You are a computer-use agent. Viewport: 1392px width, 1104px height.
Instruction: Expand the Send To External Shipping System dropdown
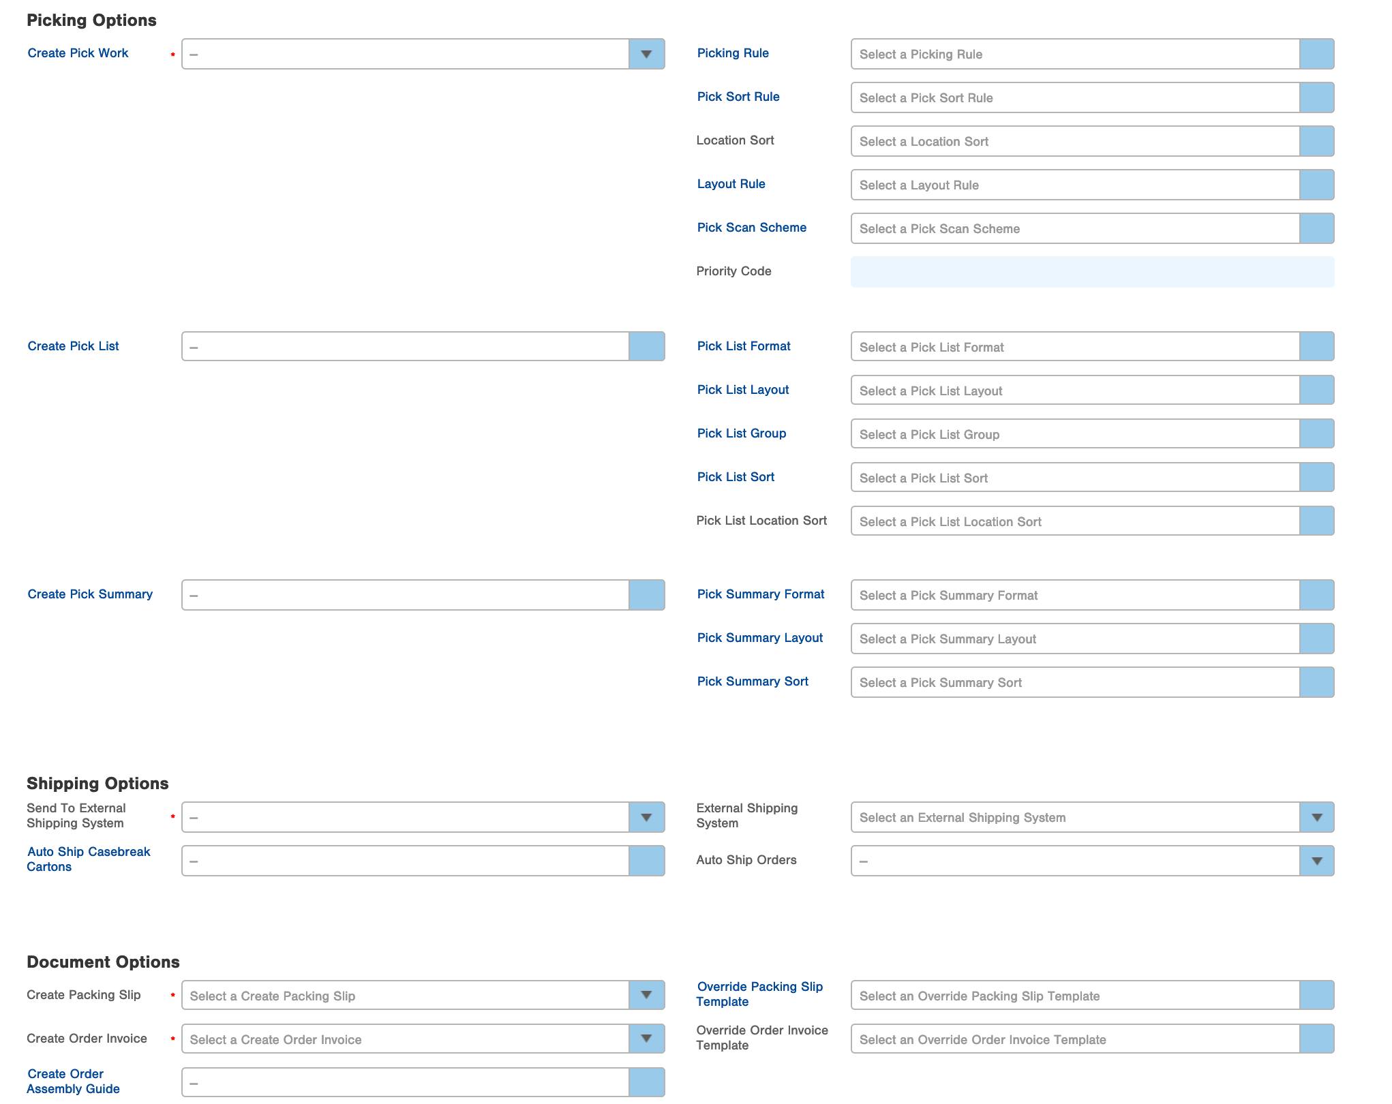[646, 817]
